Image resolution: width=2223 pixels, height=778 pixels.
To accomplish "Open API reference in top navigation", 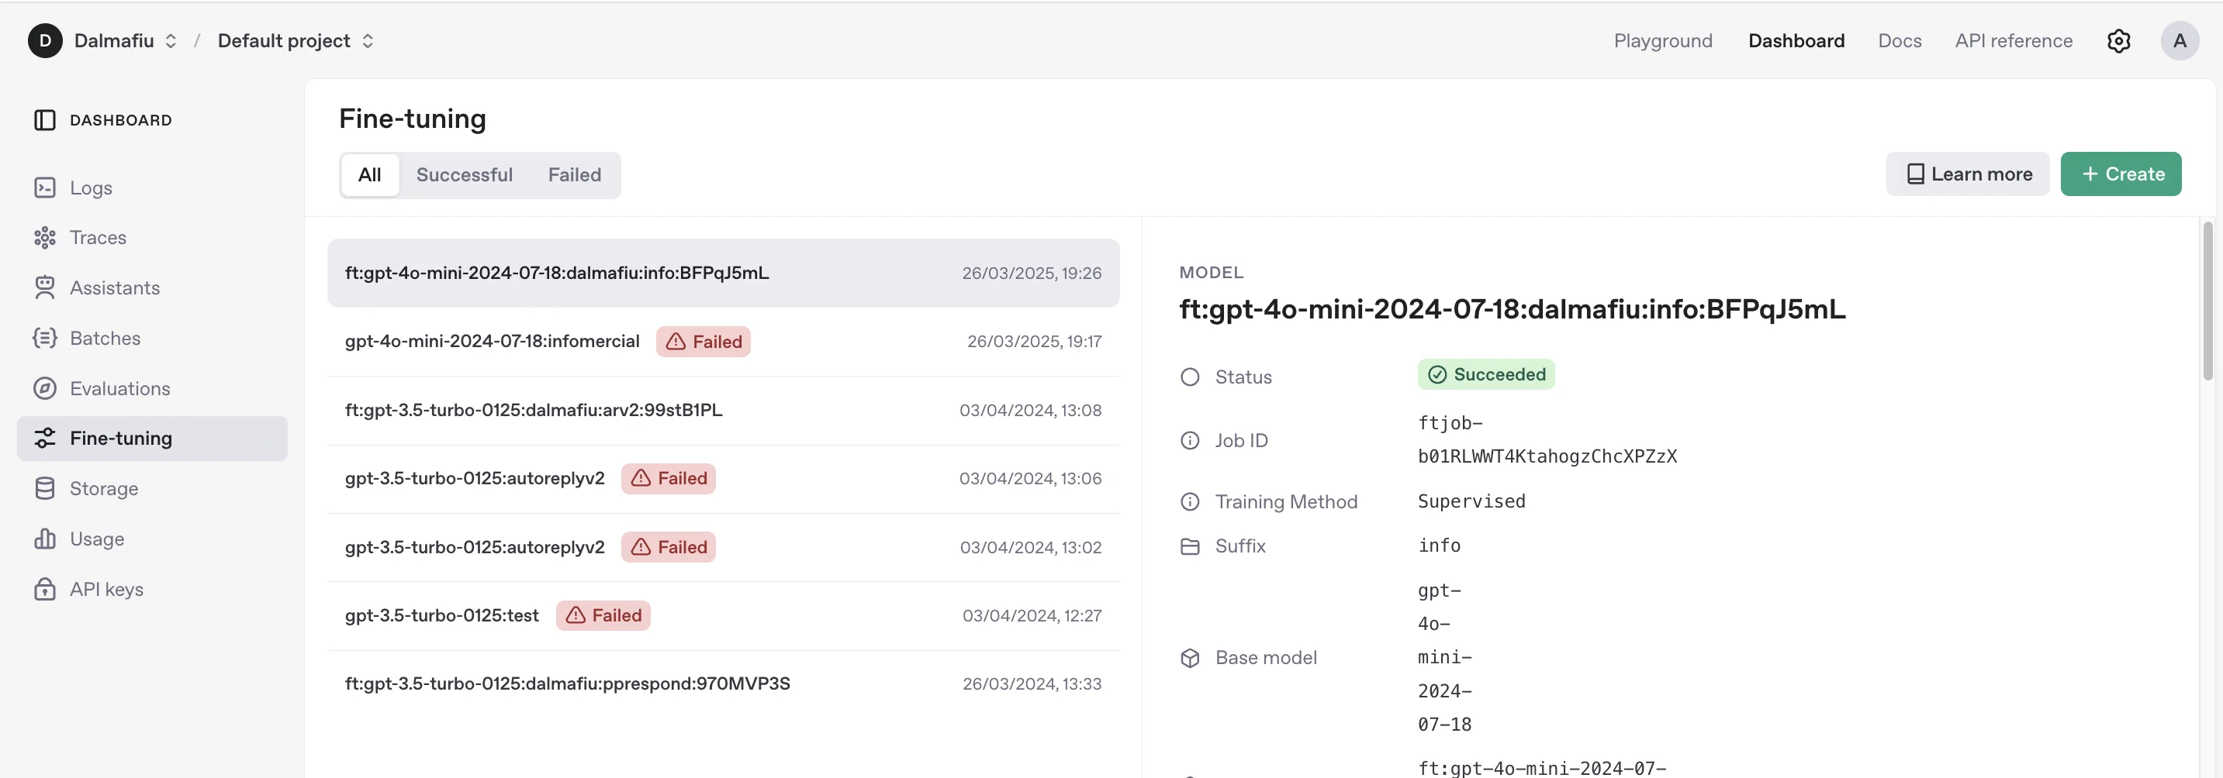I will coord(2014,40).
